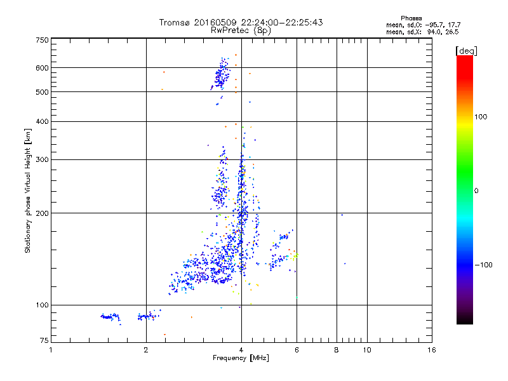Click the y-axis tick label '750'
The height and width of the screenshot is (381, 508).
pos(42,40)
